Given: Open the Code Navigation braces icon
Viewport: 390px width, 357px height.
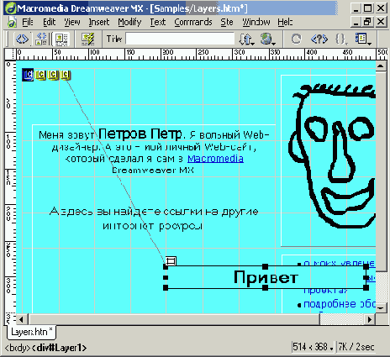Looking at the screenshot, I should [341, 39].
